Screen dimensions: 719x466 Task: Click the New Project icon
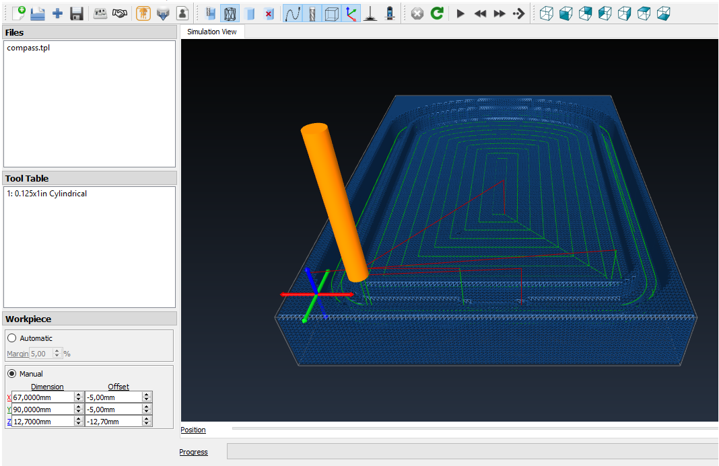coord(19,13)
